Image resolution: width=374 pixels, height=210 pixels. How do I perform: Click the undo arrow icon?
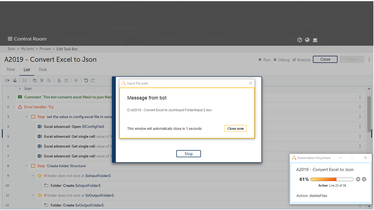tap(86, 80)
